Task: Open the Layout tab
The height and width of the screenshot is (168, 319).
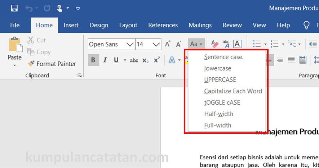Action: 128,25
